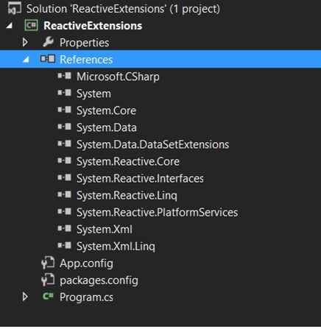This screenshot has width=321, height=329.
Task: Collapse the References node arrow
Action: coord(26,60)
